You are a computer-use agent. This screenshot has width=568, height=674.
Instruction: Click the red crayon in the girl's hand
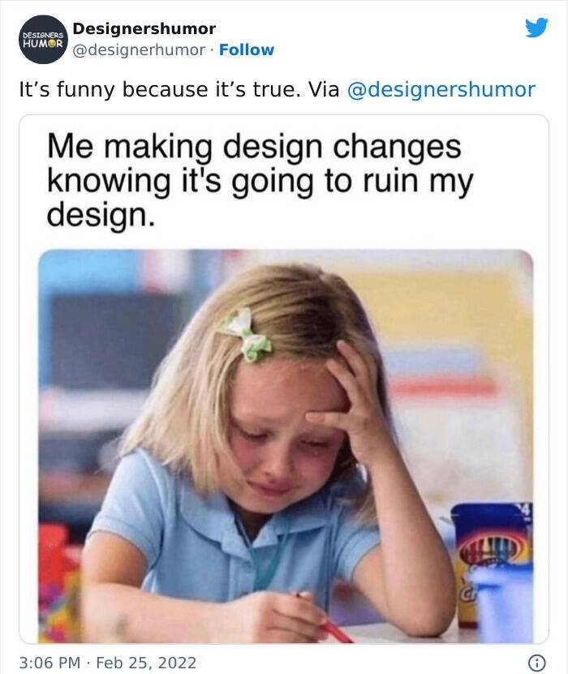[331, 627]
